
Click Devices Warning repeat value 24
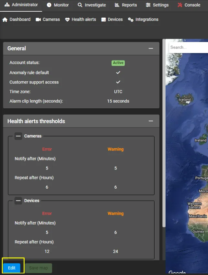[x=115, y=251]
